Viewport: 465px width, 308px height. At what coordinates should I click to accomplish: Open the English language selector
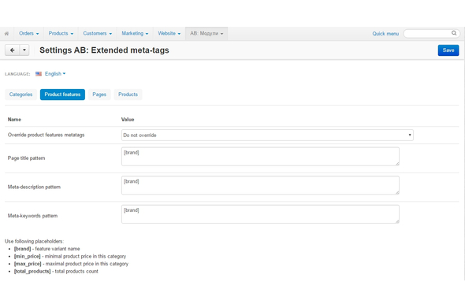click(55, 74)
